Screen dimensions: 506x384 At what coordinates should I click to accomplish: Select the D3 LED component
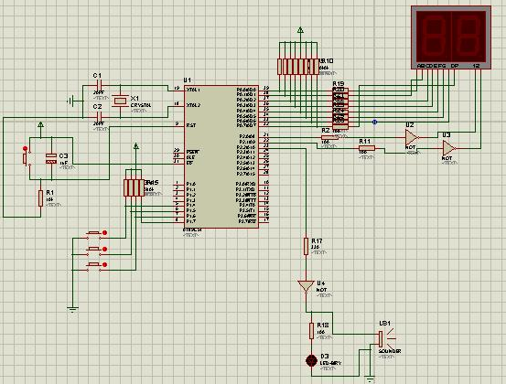pyautogui.click(x=311, y=360)
